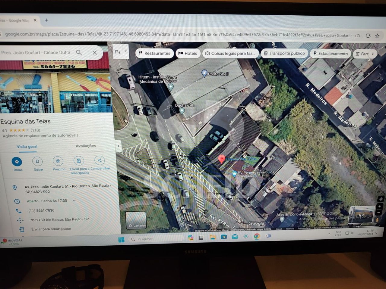Clear the search box with X
The image size is (386, 289).
(95, 52)
